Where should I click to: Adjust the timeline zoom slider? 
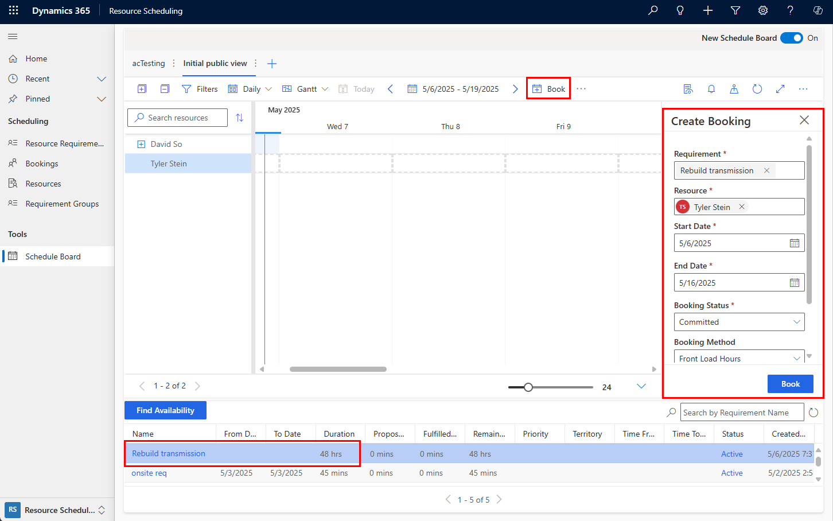coord(528,387)
